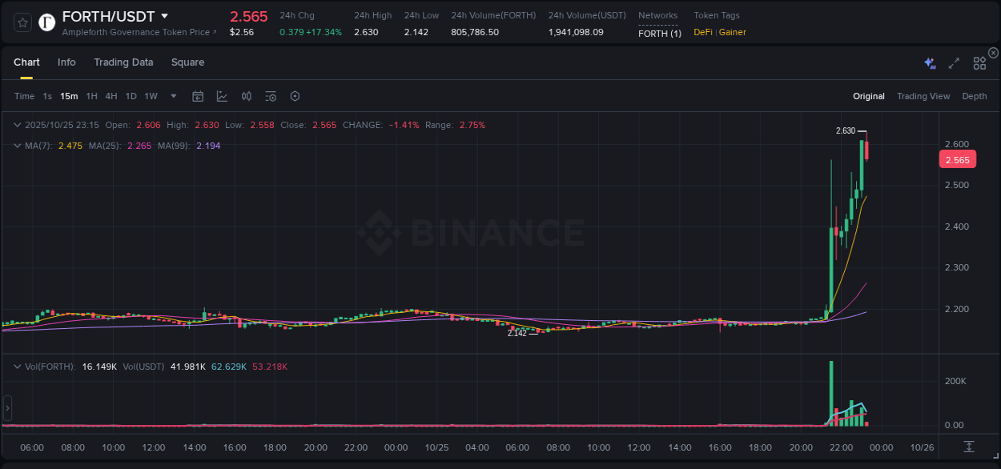1001x469 pixels.
Task: Switch chart to Depth view
Action: (974, 96)
